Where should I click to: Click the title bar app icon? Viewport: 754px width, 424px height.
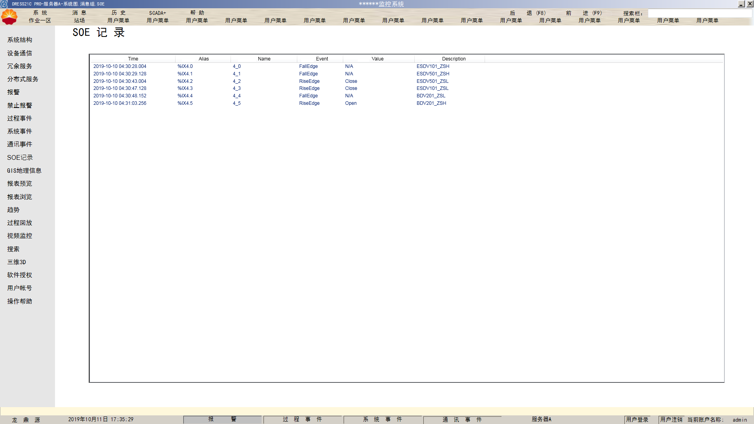(x=4, y=4)
